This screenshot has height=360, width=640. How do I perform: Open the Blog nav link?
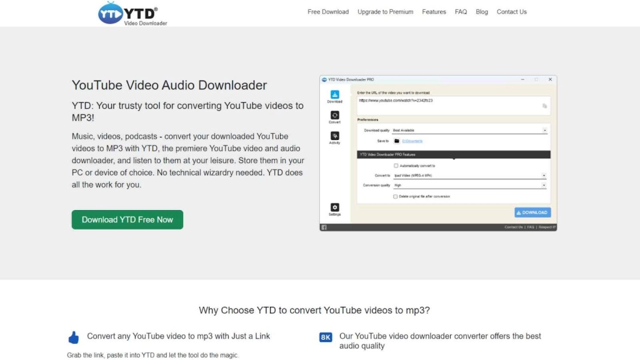coord(482,12)
